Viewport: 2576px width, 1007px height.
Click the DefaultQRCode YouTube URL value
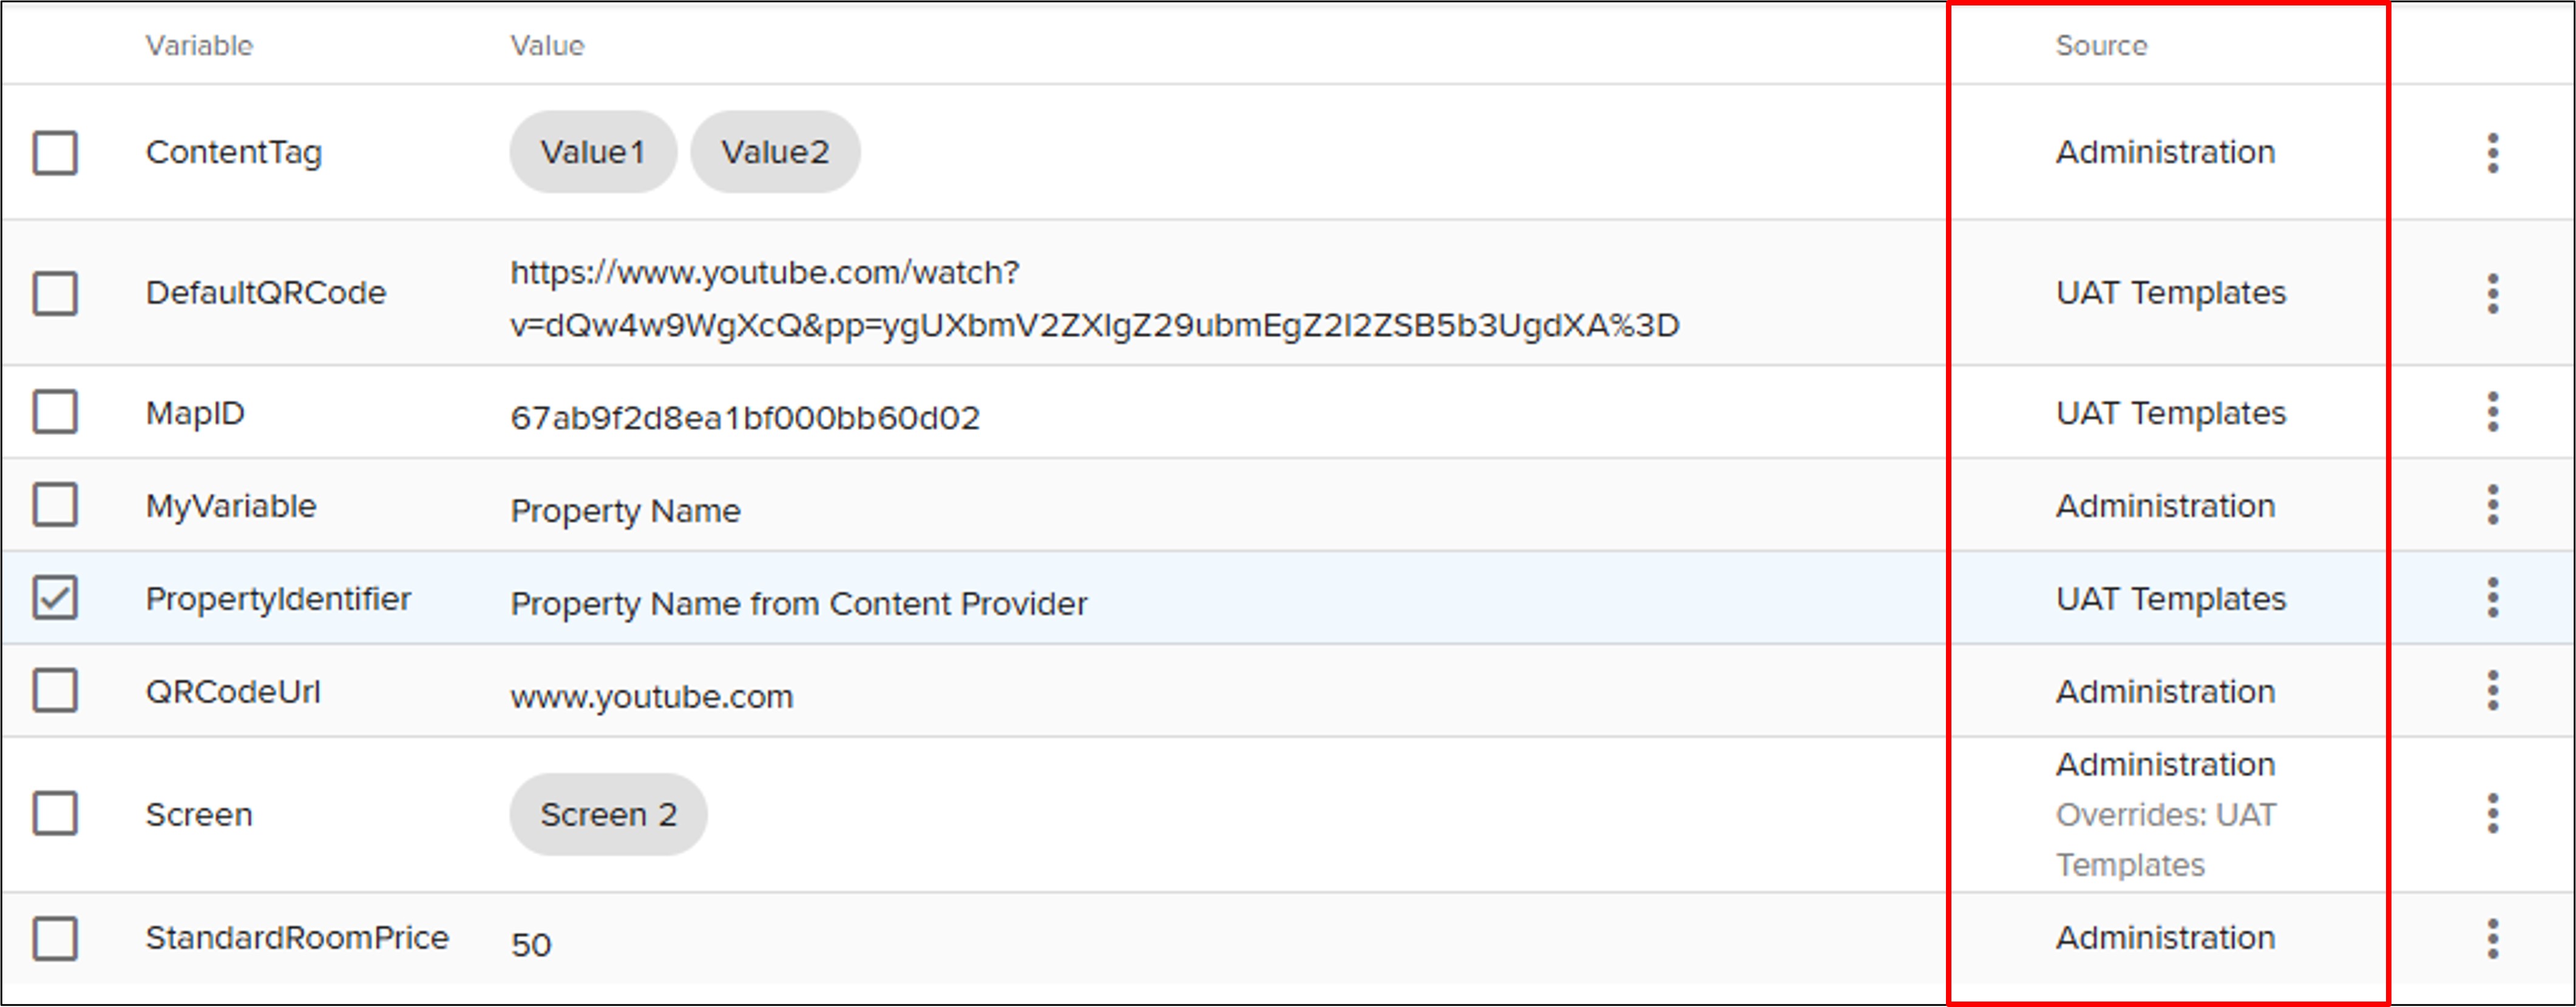pyautogui.click(x=1094, y=298)
